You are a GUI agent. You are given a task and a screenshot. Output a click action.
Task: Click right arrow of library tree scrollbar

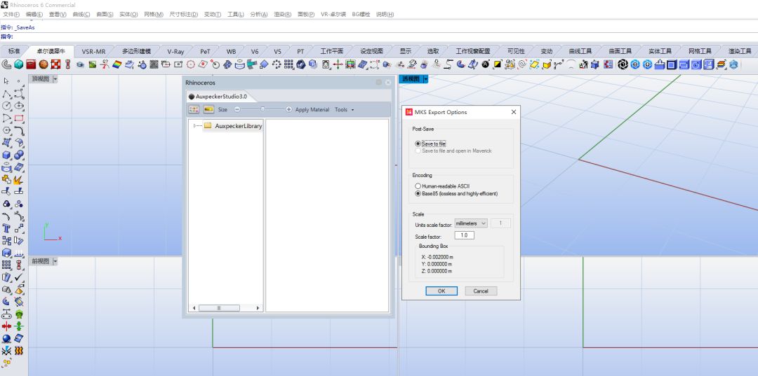(258, 308)
